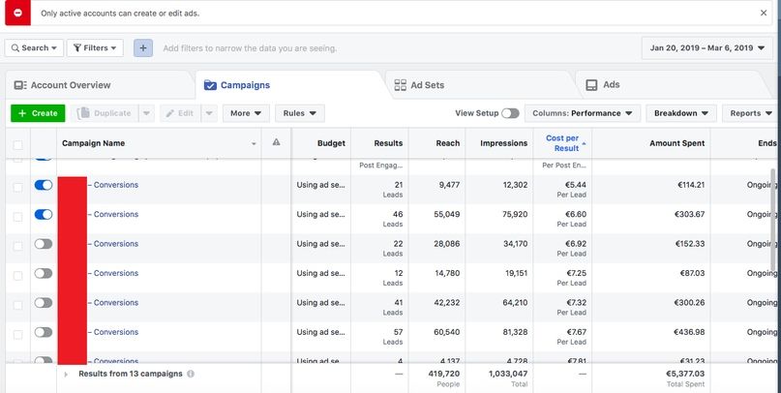Open the Conversions campaign costing €7.32 per lead
The height and width of the screenshot is (393, 781).
[x=115, y=302]
